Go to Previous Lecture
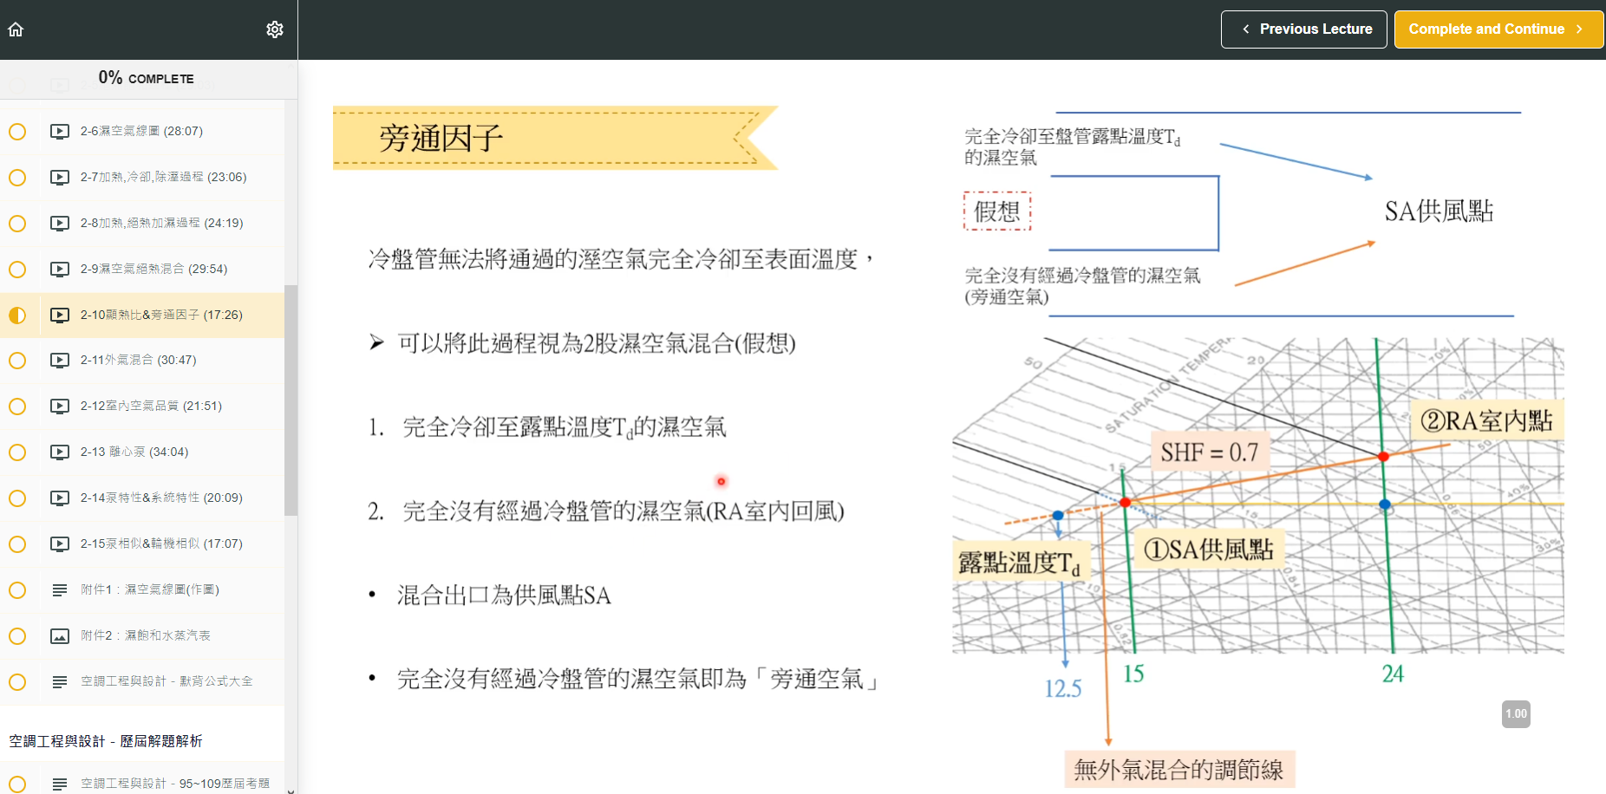Screen dimensions: 1606x794 coord(1304,29)
